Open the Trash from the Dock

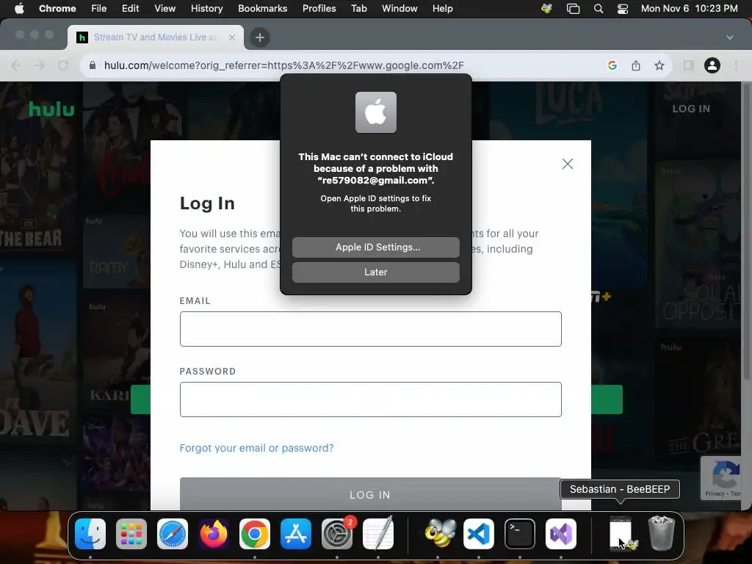pos(662,534)
